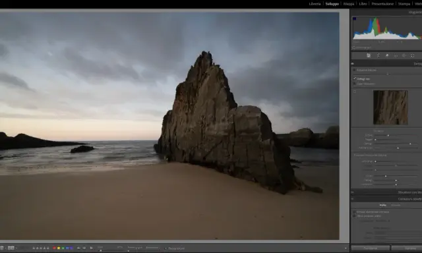Switch to Loupe view in bottom toolbar
The height and width of the screenshot is (253, 422).
(x=2, y=248)
